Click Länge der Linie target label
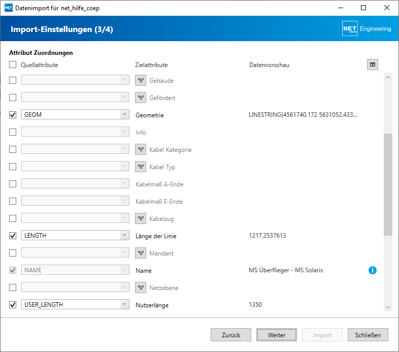Screen dimensions: 399x352 [156, 236]
